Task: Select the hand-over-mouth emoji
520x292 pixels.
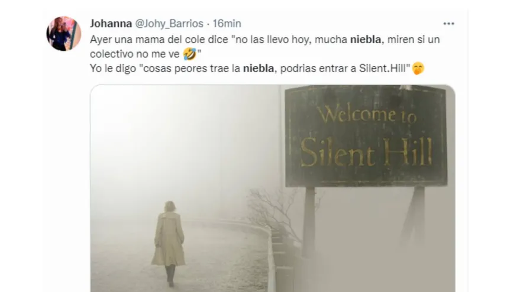Action: point(418,68)
